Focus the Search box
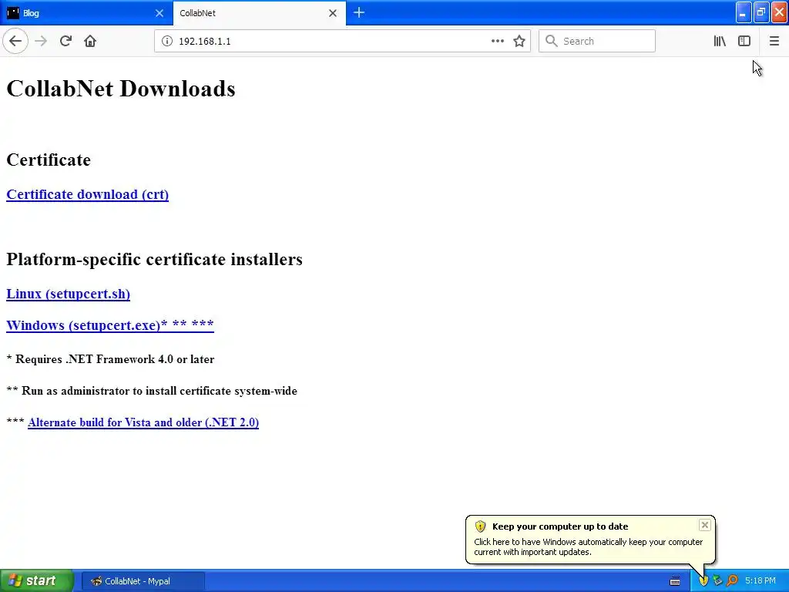The height and width of the screenshot is (592, 789). [597, 42]
